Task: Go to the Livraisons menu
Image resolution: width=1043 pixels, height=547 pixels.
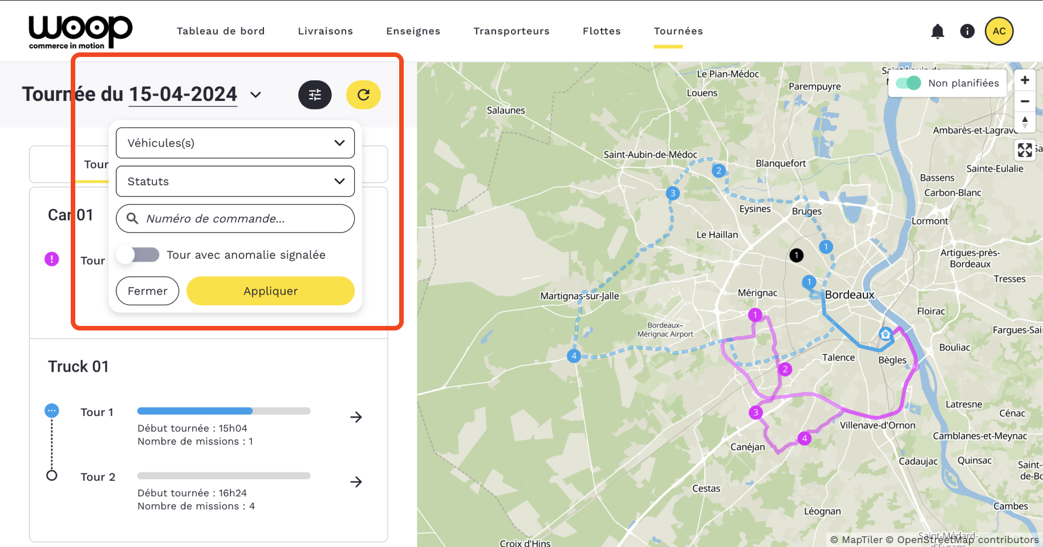Action: click(x=325, y=31)
